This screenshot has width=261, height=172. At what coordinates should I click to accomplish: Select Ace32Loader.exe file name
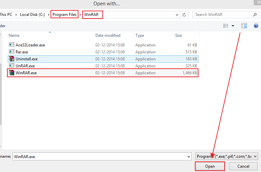[x=30, y=45]
